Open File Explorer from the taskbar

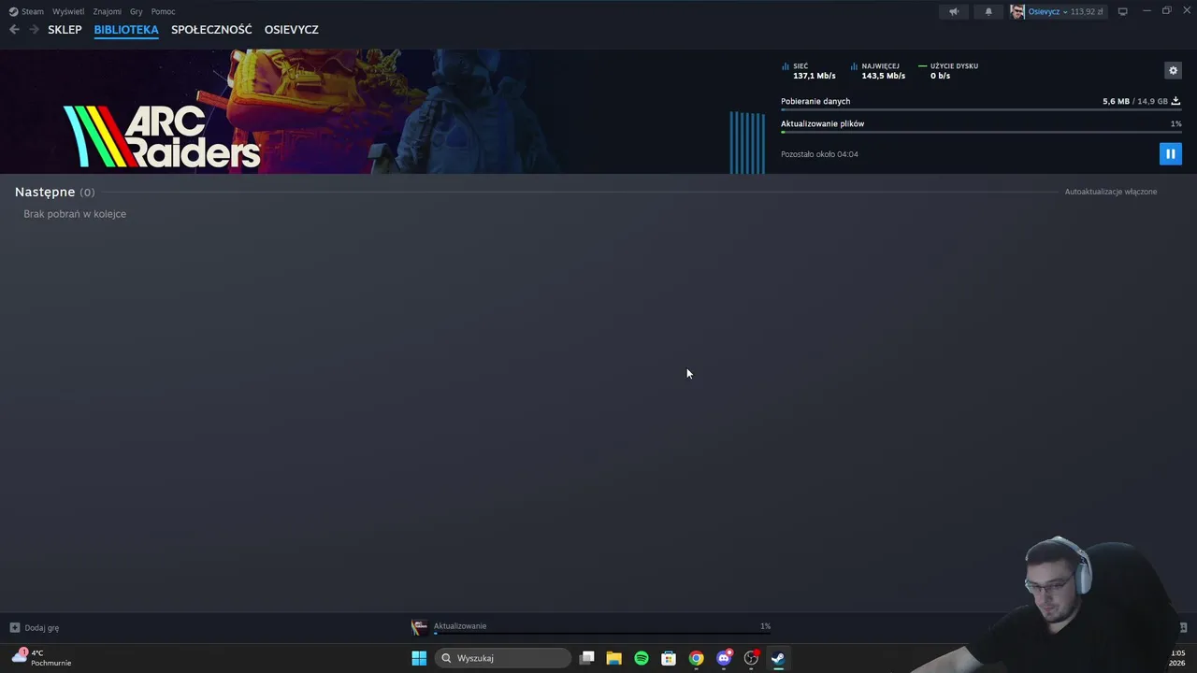[x=613, y=658]
